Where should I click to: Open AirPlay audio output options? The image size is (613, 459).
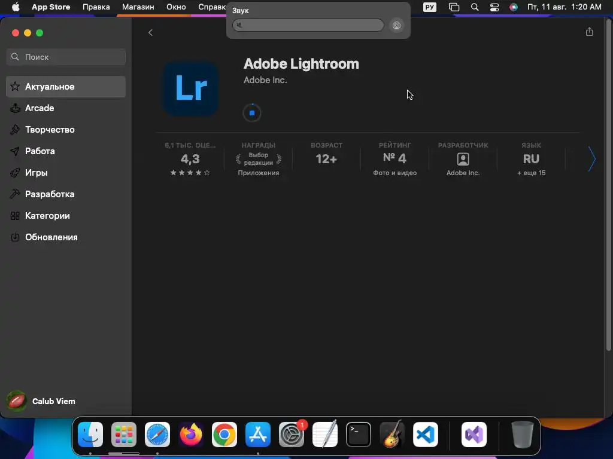point(396,26)
